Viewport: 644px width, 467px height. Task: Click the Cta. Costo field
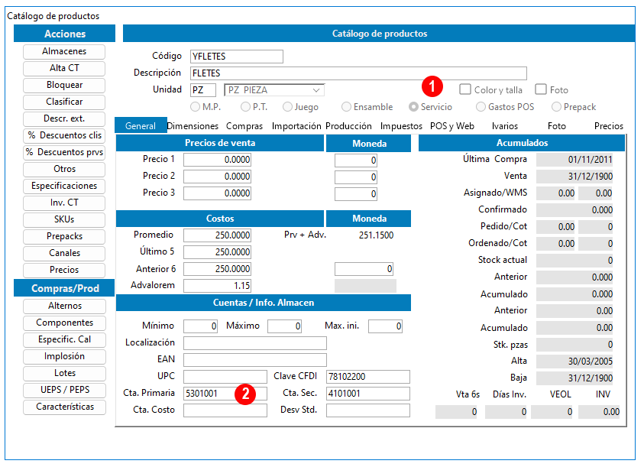225,410
